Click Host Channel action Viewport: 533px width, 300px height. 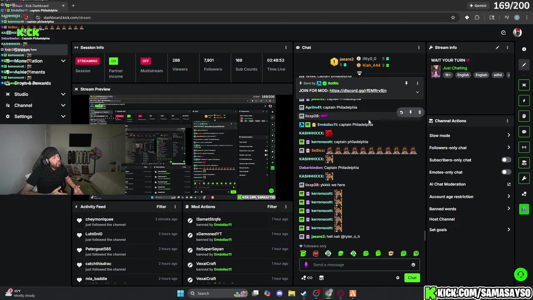(x=442, y=219)
